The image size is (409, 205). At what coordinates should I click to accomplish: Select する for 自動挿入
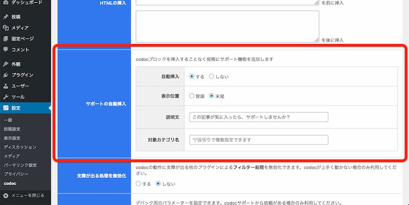(x=192, y=76)
